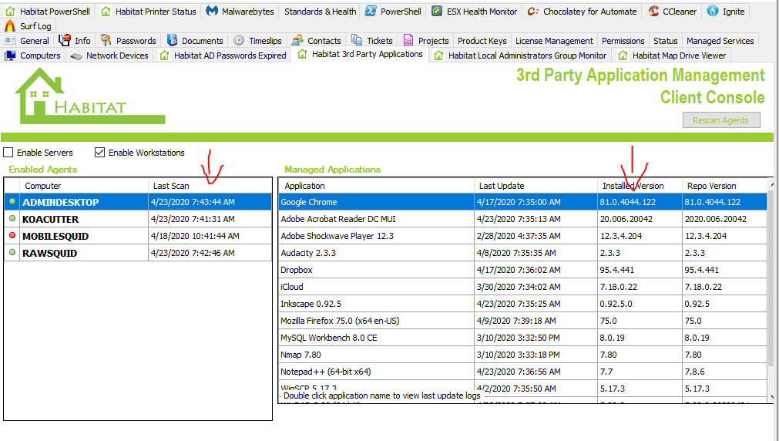Click the Passwords keys icon

(x=106, y=41)
